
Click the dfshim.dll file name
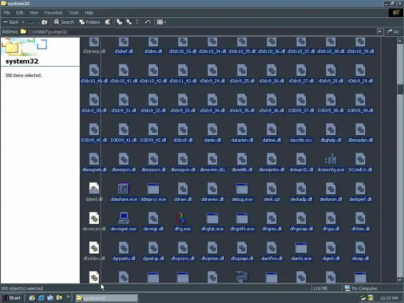pos(360,229)
